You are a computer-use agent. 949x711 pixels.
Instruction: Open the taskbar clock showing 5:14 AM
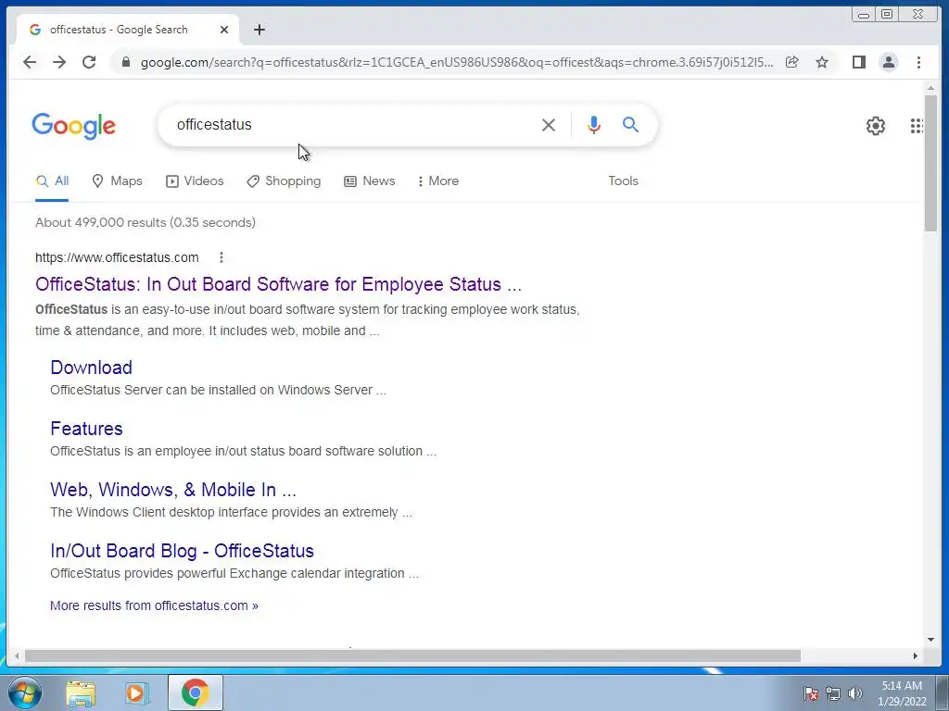(902, 693)
